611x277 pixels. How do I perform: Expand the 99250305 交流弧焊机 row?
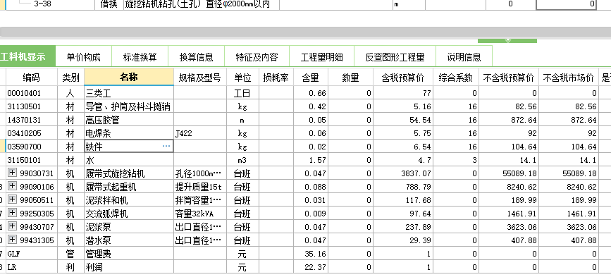tap(12, 213)
